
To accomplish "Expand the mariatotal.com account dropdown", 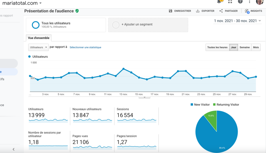I will coord(40,3).
